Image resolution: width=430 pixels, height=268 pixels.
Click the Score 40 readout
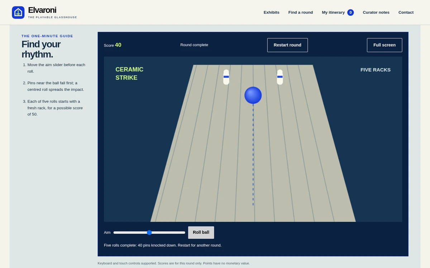113,45
